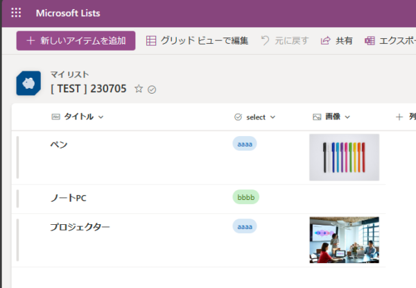Viewport: 416px width, 288px height.
Task: Click the 共有 share button
Action: (337, 41)
